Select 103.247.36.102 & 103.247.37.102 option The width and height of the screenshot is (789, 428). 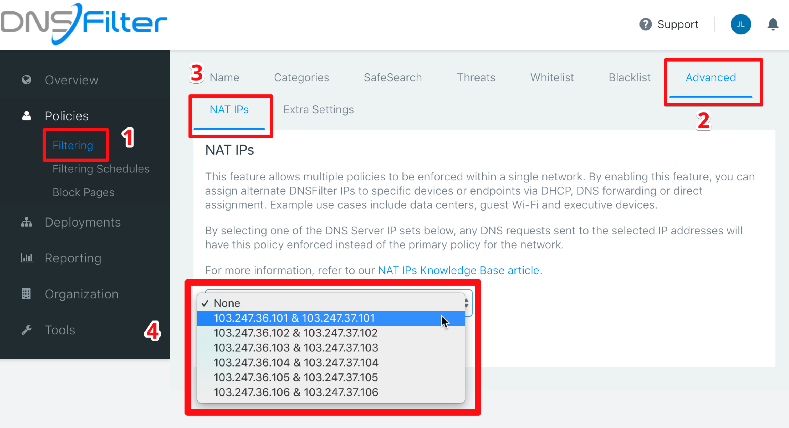coord(331,333)
